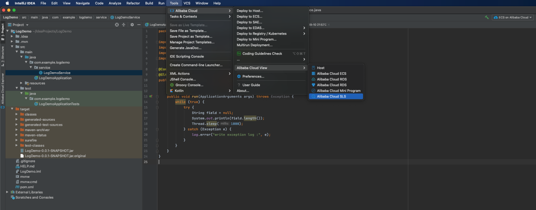536x210 pixels.
Task: Expand Deploy to Registry / Kubernetes submenu
Action: coord(271,34)
